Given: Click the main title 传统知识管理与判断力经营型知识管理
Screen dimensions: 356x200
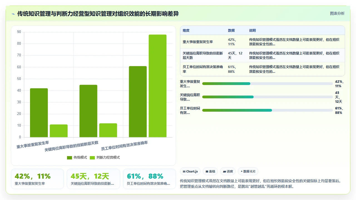Looking at the screenshot, I should click(98, 14).
